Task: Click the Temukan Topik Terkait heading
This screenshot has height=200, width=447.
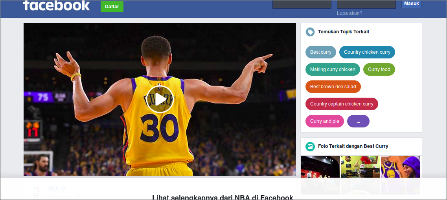Action: pos(344,32)
